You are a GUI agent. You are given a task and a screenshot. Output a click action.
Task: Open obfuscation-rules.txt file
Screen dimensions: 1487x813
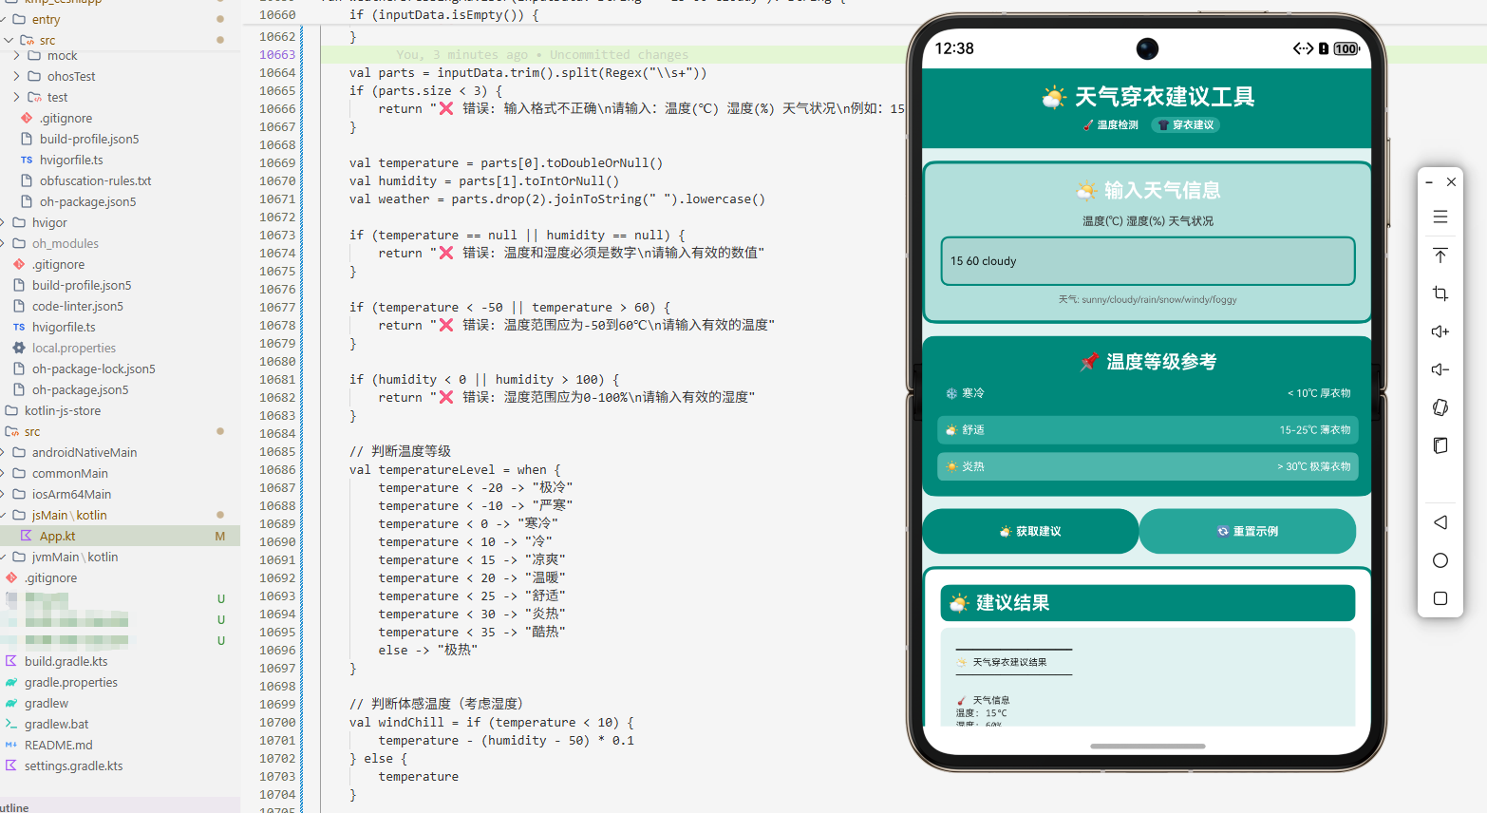pos(95,180)
